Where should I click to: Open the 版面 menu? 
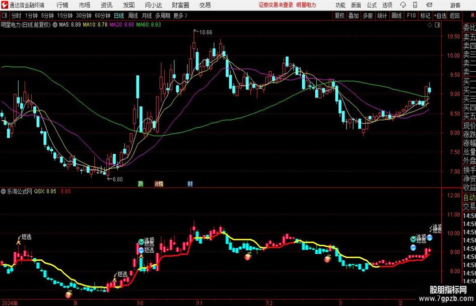[356, 5]
